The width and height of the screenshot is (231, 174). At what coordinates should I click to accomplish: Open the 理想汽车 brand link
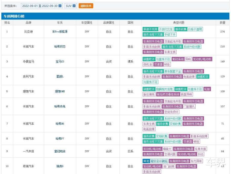[28, 91]
